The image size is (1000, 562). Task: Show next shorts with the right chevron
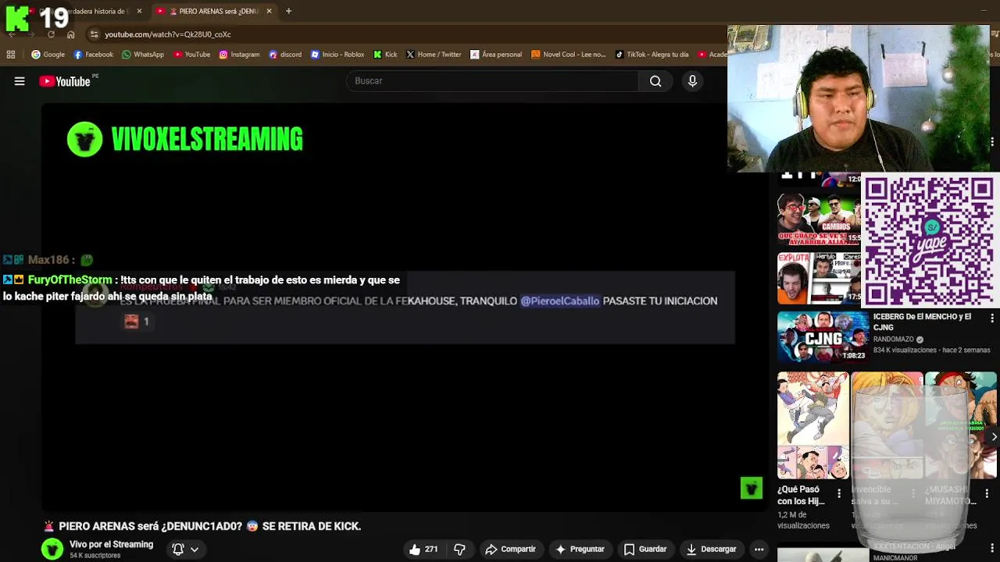pos(993,437)
